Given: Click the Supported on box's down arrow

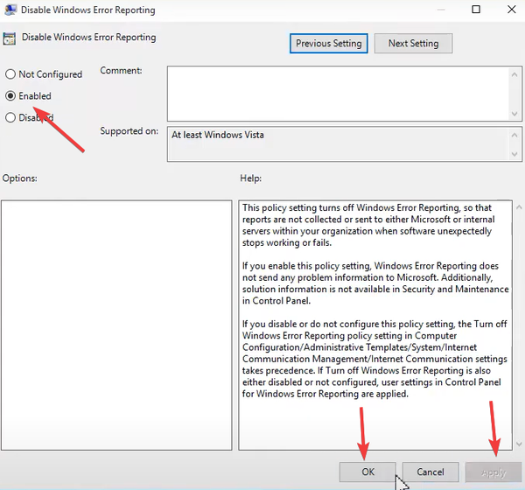Looking at the screenshot, I should point(514,154).
